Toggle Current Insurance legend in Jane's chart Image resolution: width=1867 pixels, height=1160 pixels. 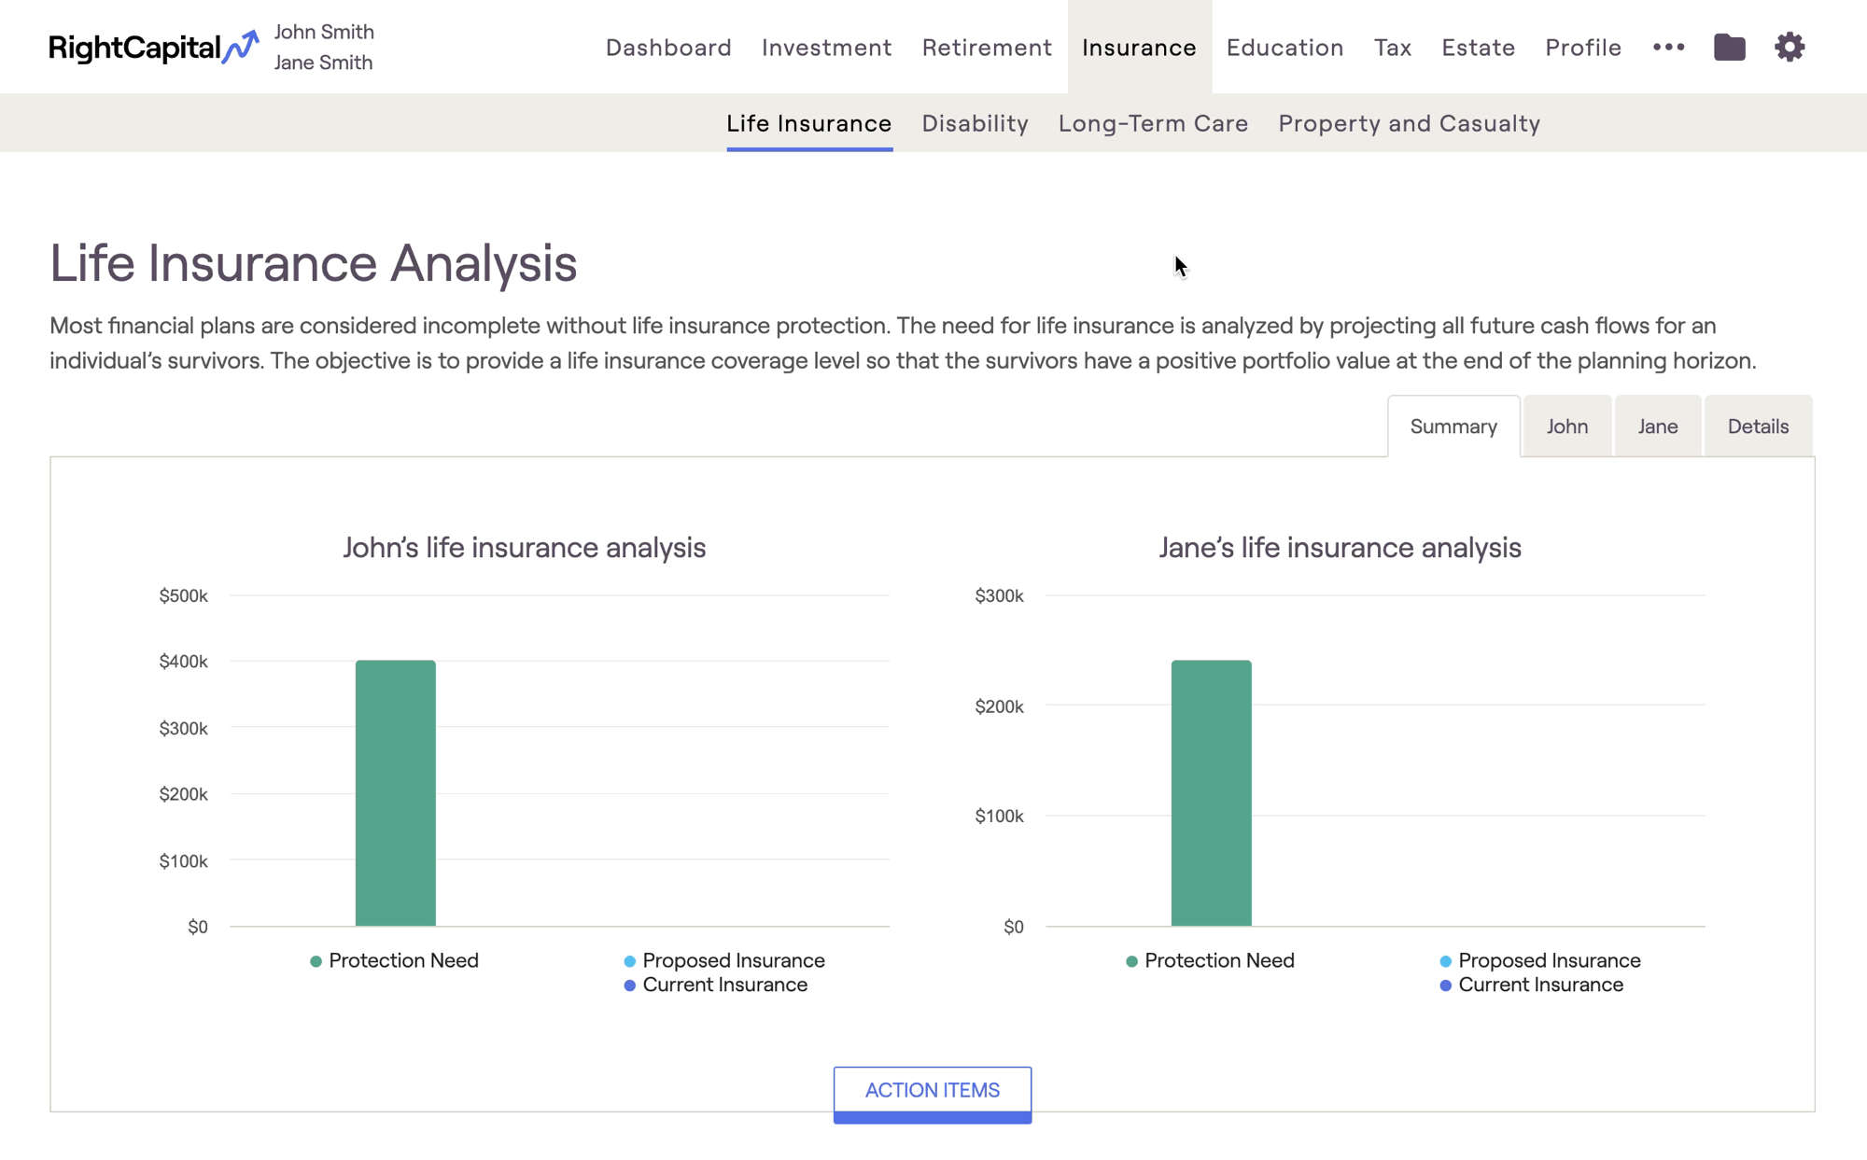pyautogui.click(x=1531, y=985)
